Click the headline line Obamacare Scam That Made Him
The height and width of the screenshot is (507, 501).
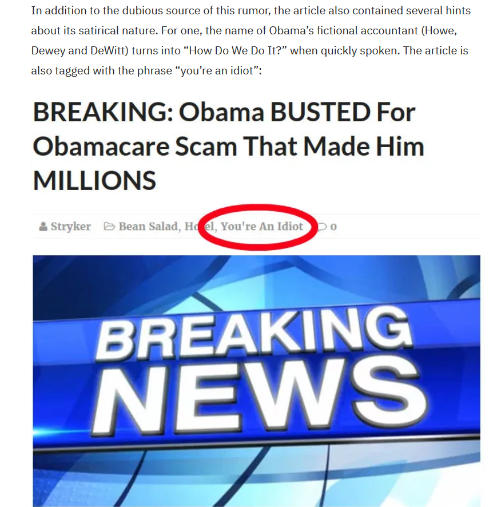(228, 146)
